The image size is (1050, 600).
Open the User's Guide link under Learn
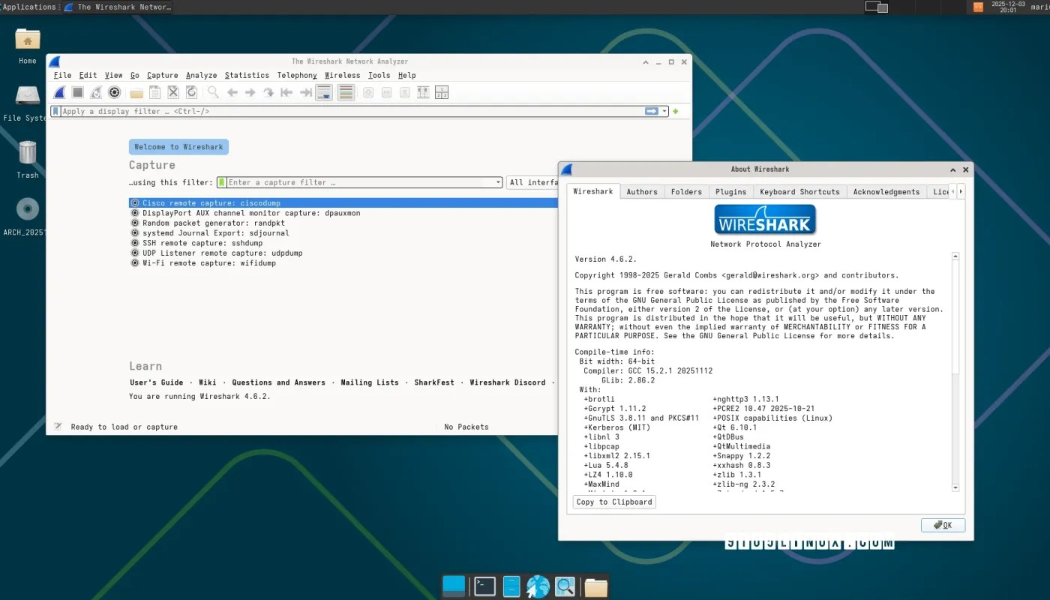(156, 382)
